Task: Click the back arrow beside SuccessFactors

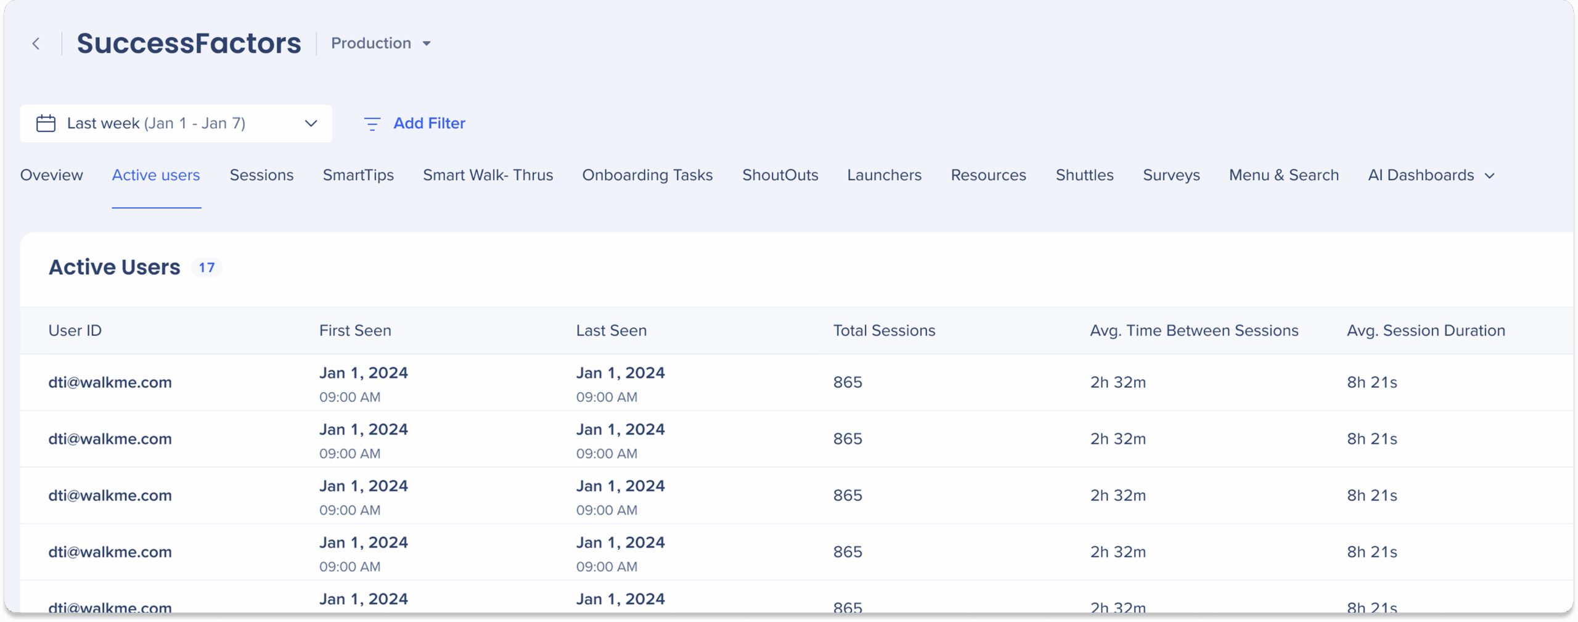Action: [x=36, y=44]
